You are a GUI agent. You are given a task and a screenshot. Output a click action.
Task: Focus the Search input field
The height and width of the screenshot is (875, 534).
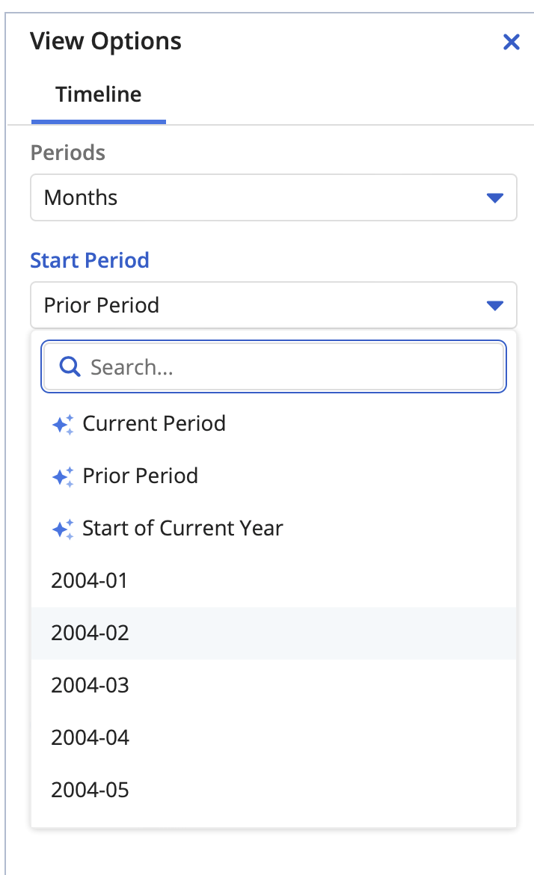point(292,367)
